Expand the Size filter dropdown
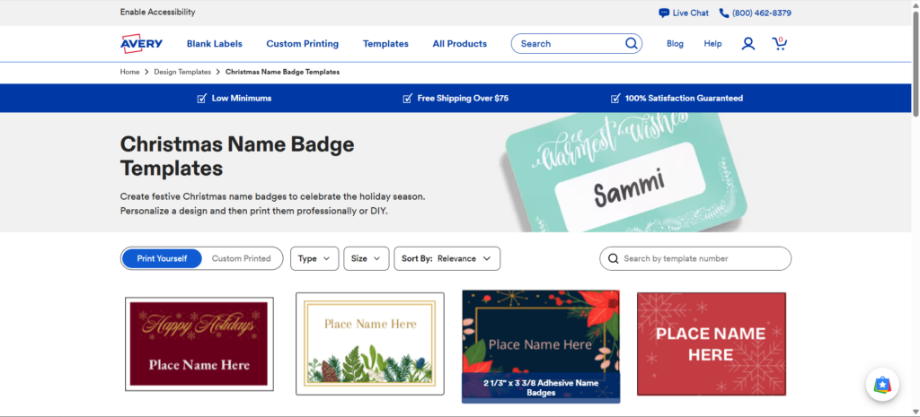920x417 pixels. (367, 258)
